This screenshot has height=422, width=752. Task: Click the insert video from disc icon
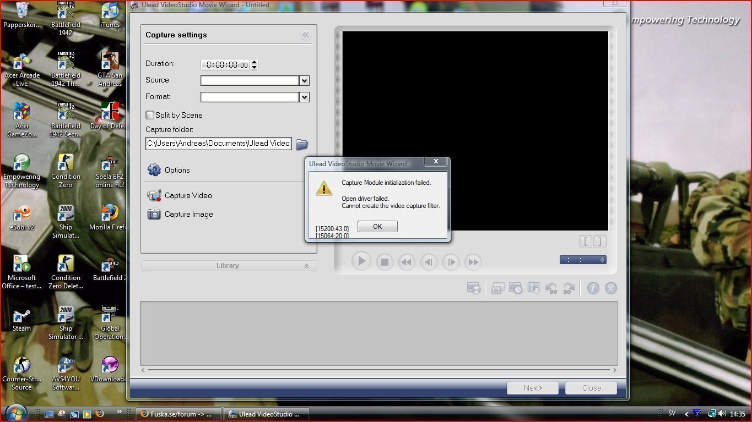pyautogui.click(x=474, y=288)
